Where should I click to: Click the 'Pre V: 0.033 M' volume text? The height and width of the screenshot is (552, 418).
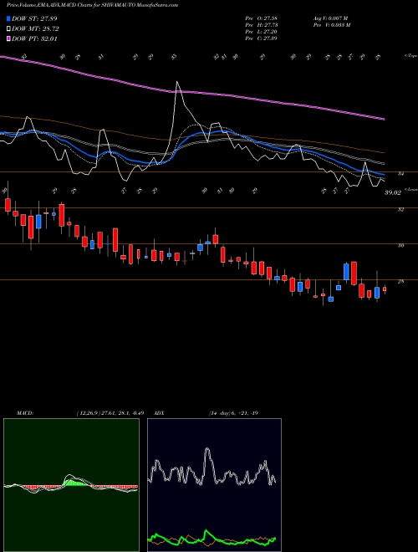pos(331,25)
